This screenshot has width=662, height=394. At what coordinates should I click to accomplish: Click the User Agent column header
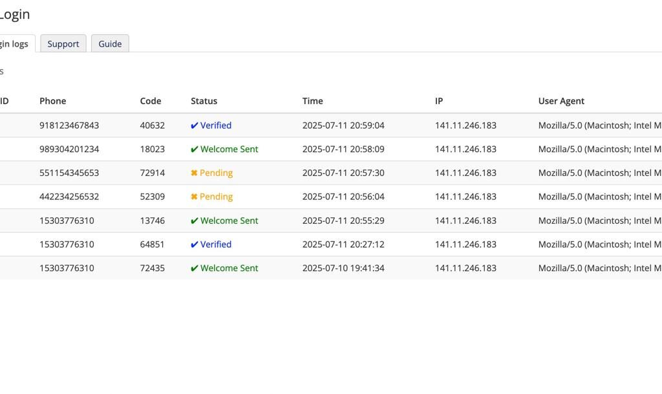(561, 101)
